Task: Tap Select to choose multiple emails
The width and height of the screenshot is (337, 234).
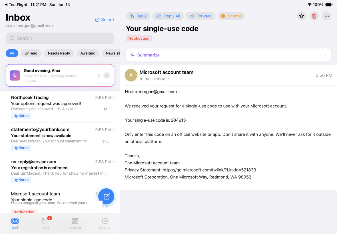Action: point(105,20)
